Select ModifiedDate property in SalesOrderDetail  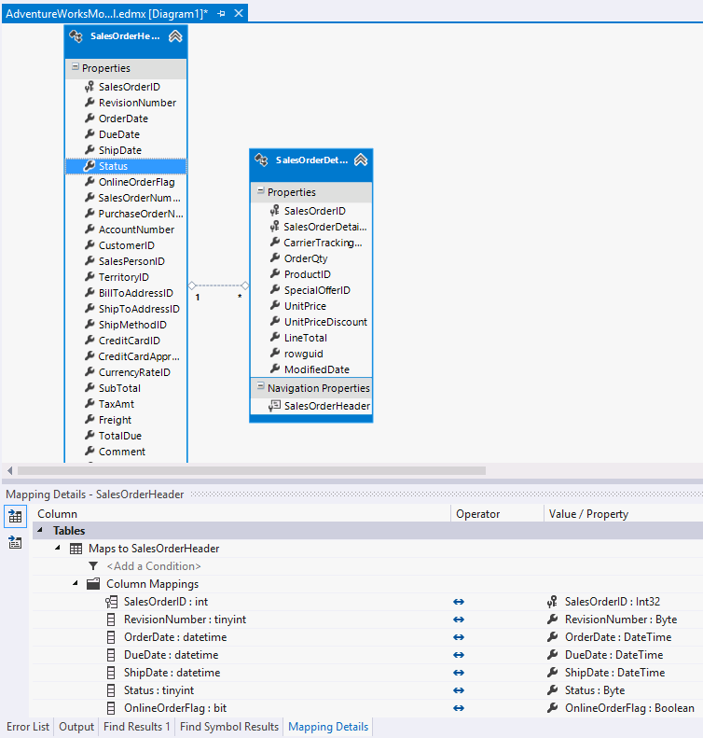coord(316,370)
